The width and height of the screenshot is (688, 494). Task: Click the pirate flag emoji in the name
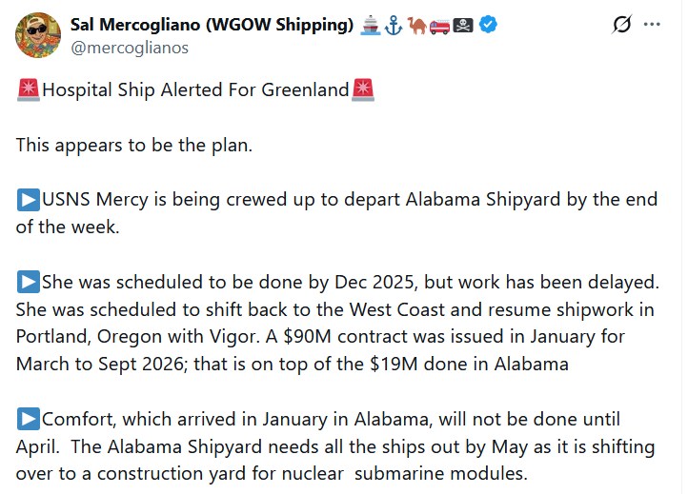point(463,25)
